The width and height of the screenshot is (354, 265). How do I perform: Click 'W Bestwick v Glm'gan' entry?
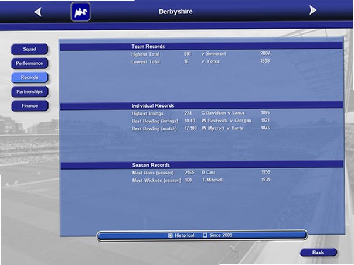[x=226, y=121]
